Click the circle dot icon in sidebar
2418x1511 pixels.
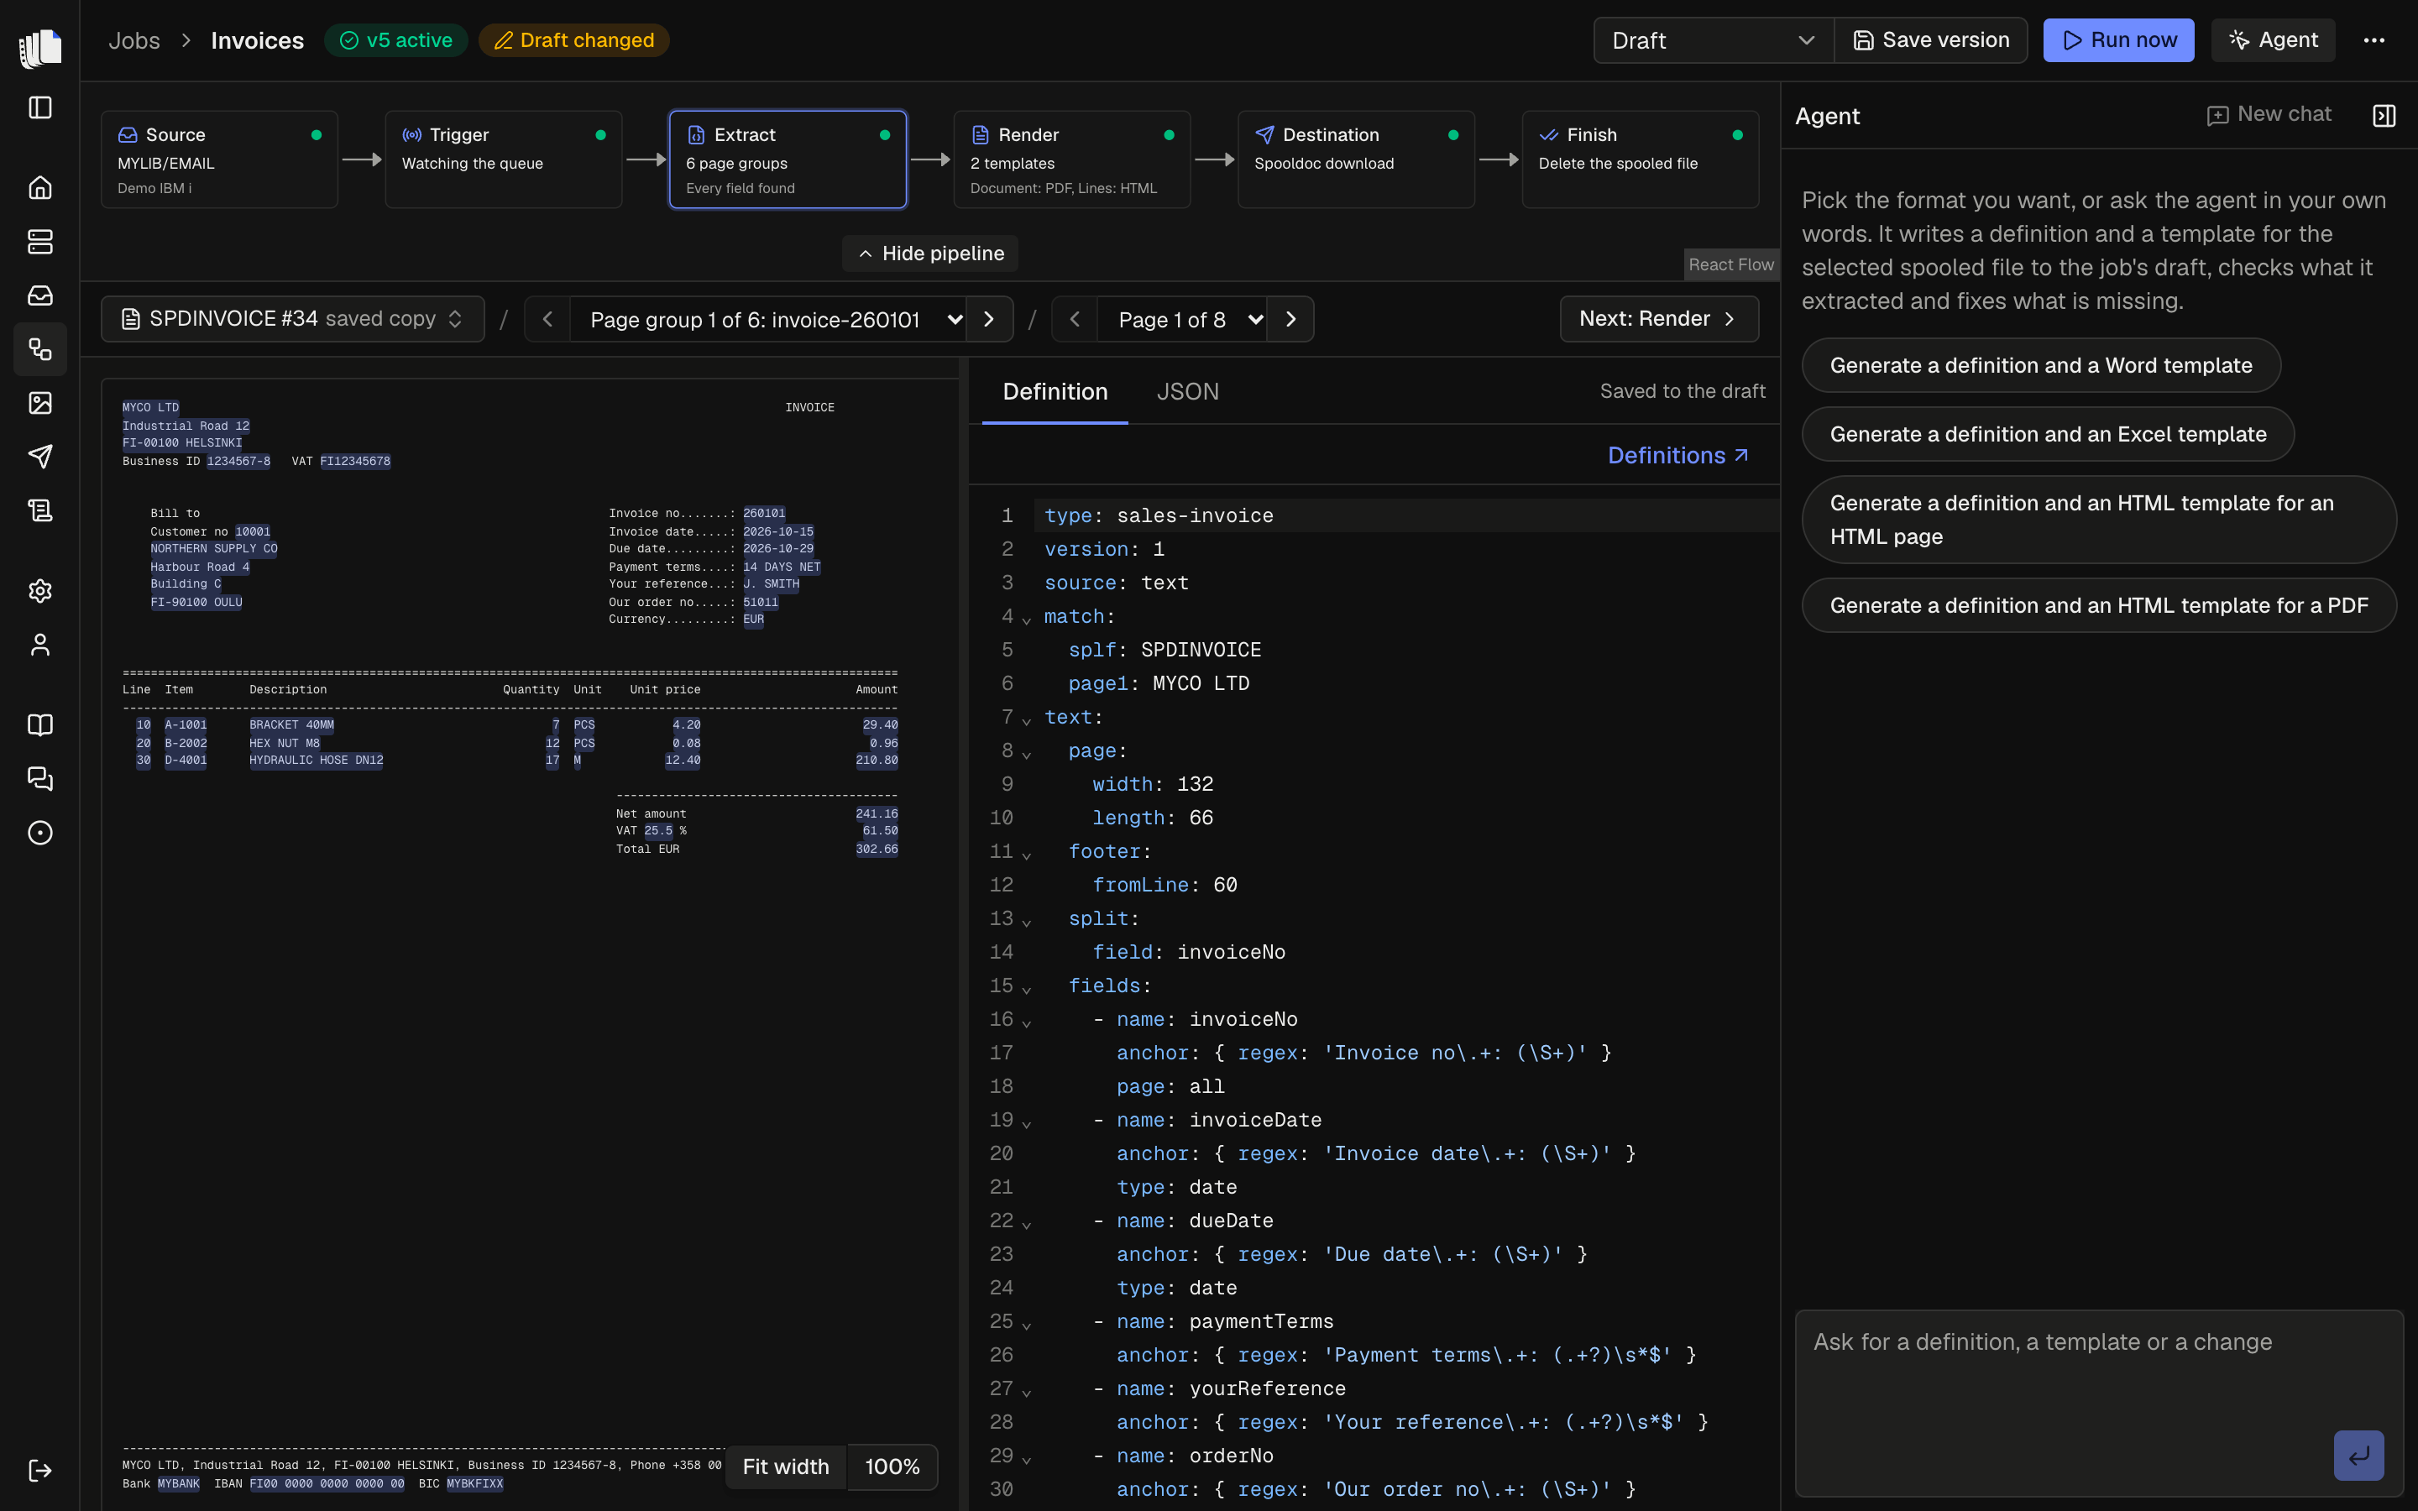tap(40, 834)
